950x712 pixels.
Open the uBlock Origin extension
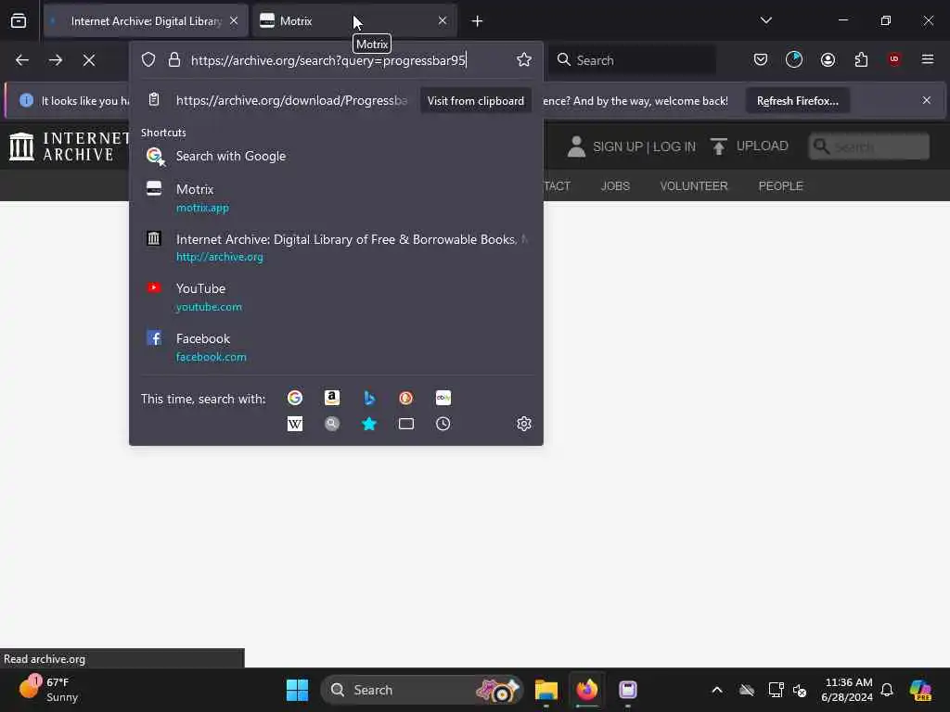click(x=894, y=59)
